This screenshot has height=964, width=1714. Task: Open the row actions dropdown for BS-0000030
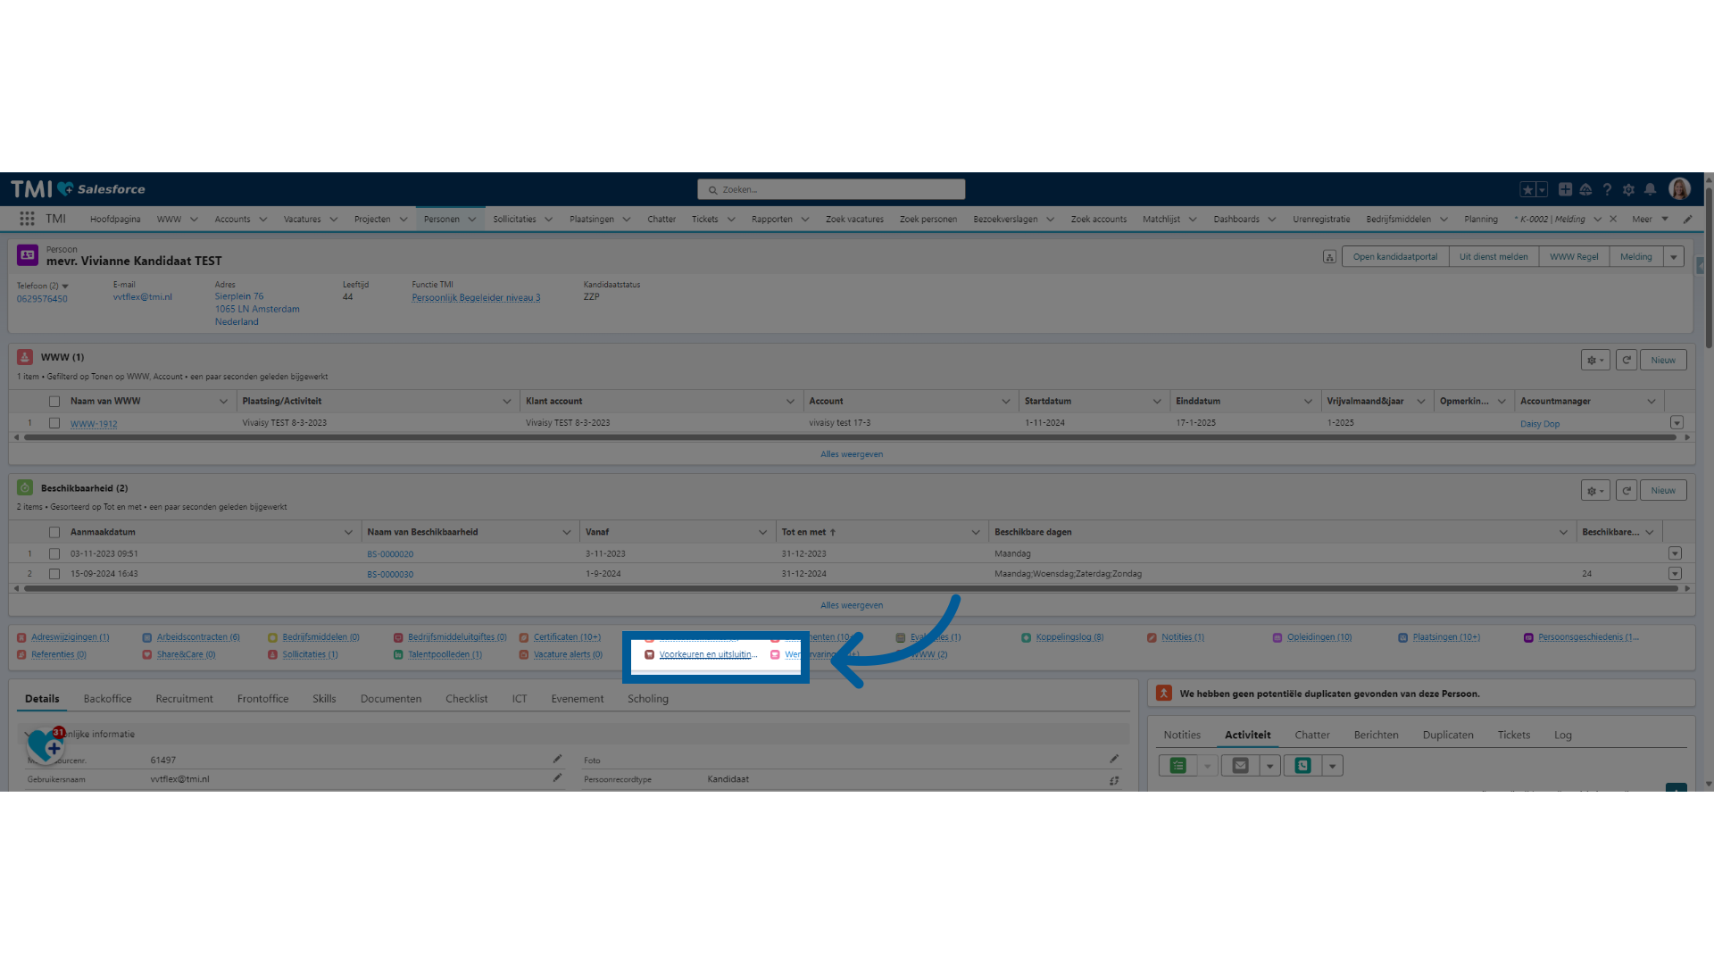pos(1675,574)
